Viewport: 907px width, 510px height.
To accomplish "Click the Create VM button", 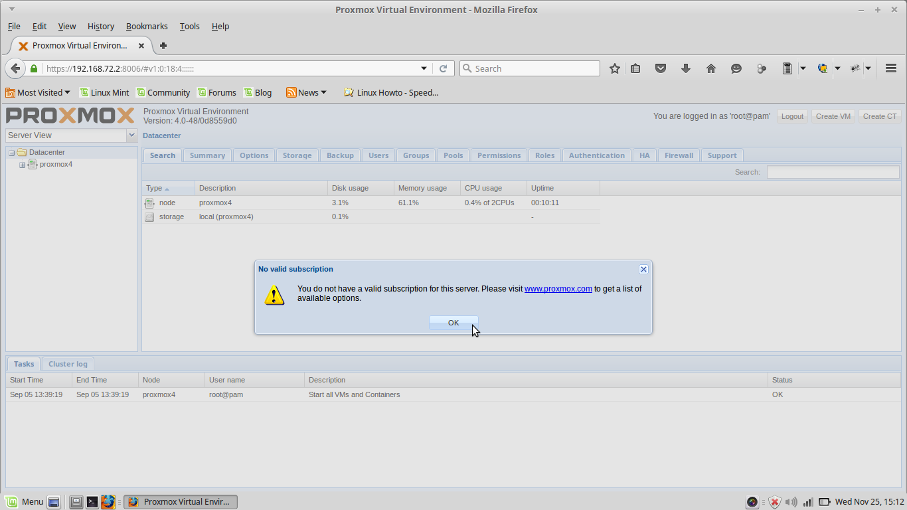I will click(833, 116).
